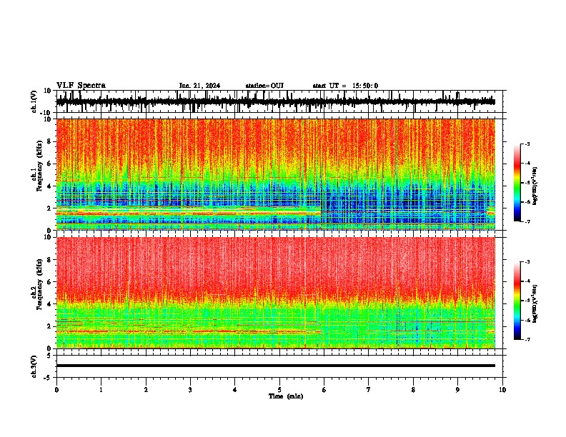Click the flat ch.3 voltage trace line
The image size is (566, 437).
click(275, 366)
